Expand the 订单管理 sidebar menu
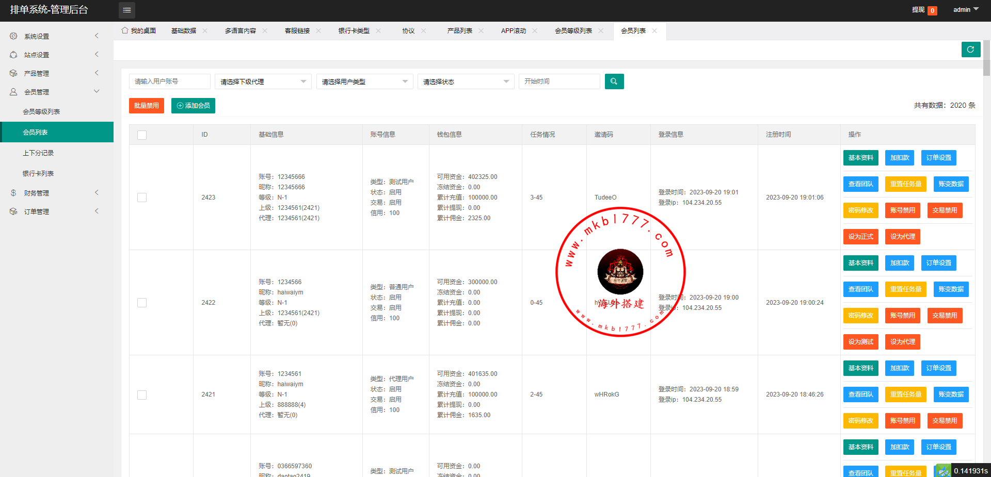Image resolution: width=991 pixels, height=477 pixels. pos(57,211)
